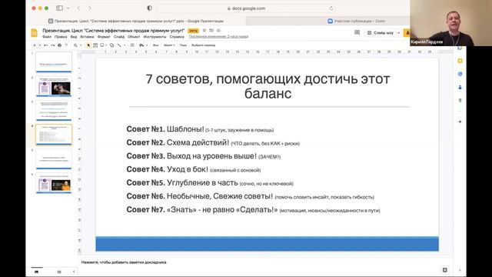492x277 pixels.
Task: Star the presentation document
Action: 204,31
